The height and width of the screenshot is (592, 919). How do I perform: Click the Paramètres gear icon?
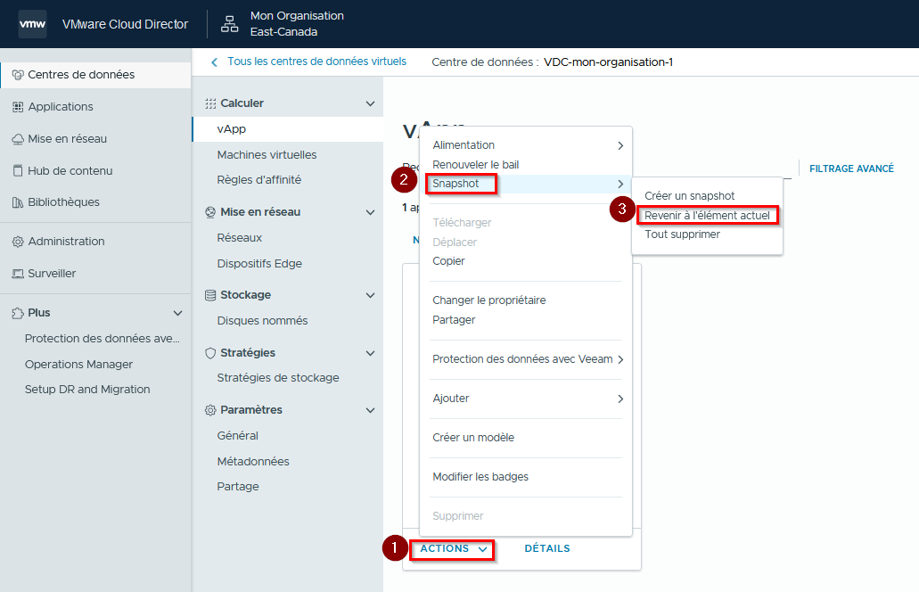click(210, 410)
